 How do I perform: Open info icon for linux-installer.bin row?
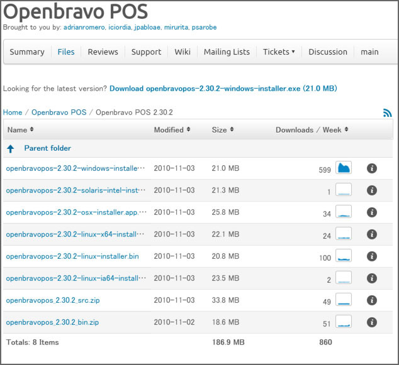[372, 256]
